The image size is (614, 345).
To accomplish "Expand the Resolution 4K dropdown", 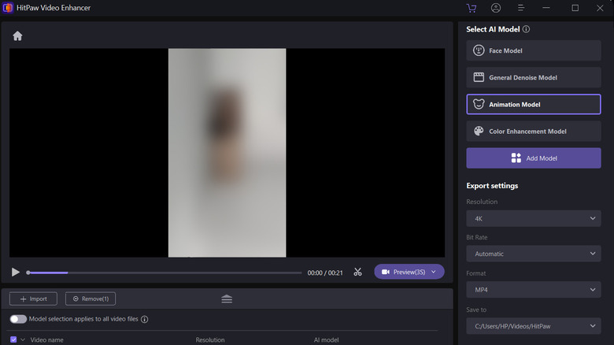I will coord(533,218).
